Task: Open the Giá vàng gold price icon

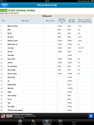Action: (x=33, y=121)
